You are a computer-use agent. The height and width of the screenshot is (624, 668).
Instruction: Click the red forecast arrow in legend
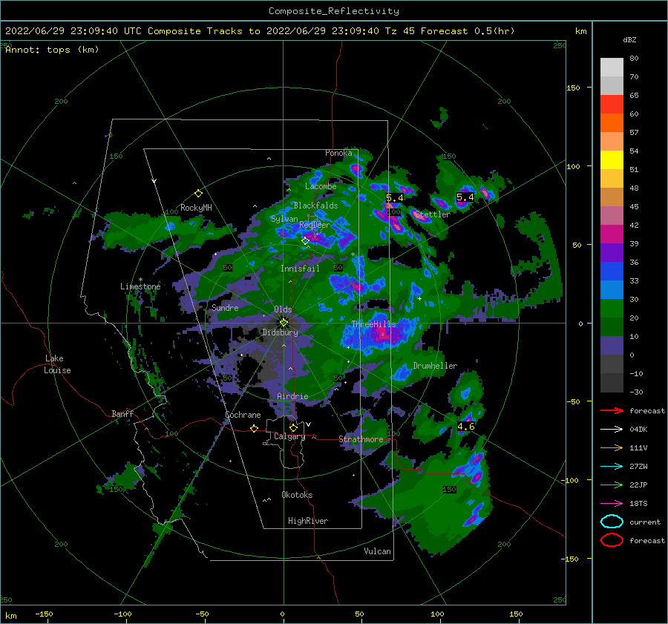pos(612,410)
